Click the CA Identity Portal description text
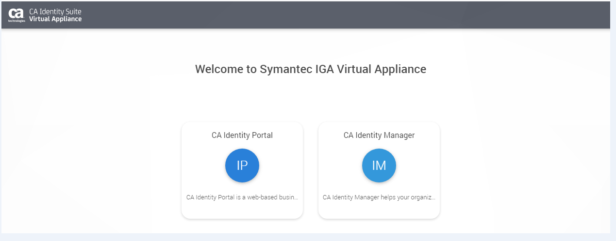This screenshot has width=616, height=241. click(240, 197)
